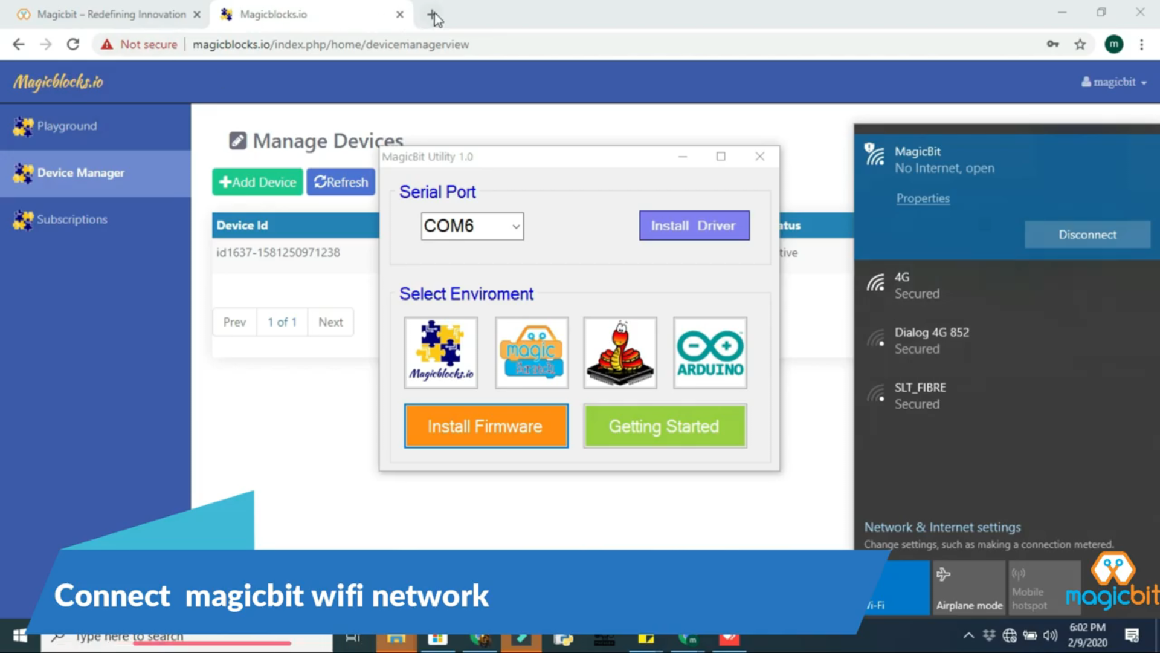Click the network globe tray icon
Image resolution: width=1160 pixels, height=653 pixels.
(1010, 635)
